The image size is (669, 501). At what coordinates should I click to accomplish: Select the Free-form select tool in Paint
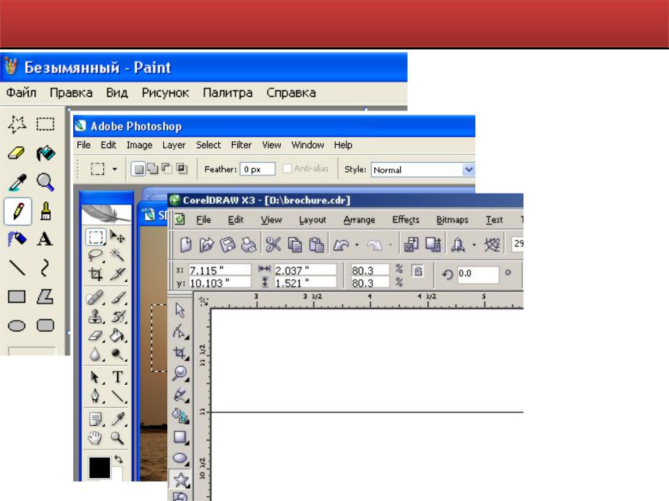[x=17, y=125]
